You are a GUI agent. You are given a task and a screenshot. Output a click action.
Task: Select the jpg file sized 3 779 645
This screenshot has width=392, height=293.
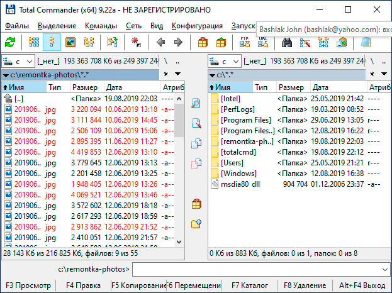[88, 163]
